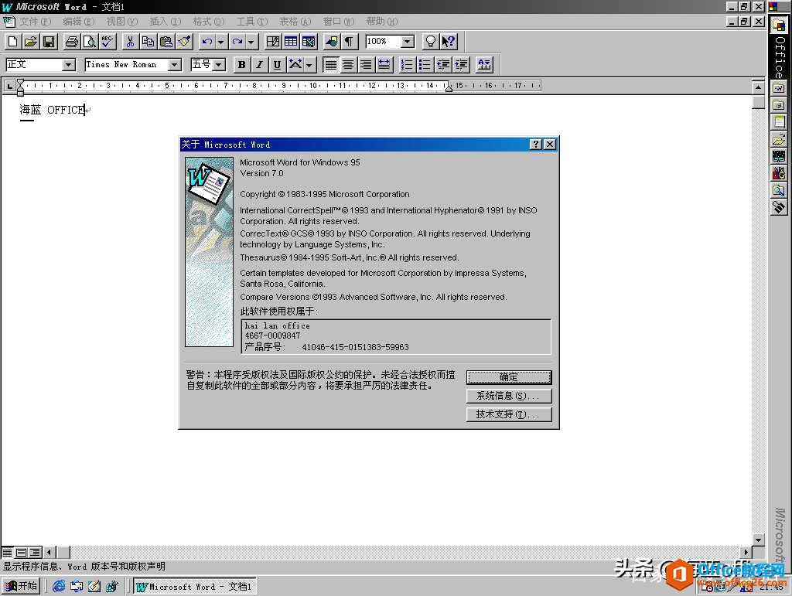Open the 文件(F) menu
792x596 pixels.
[x=36, y=22]
